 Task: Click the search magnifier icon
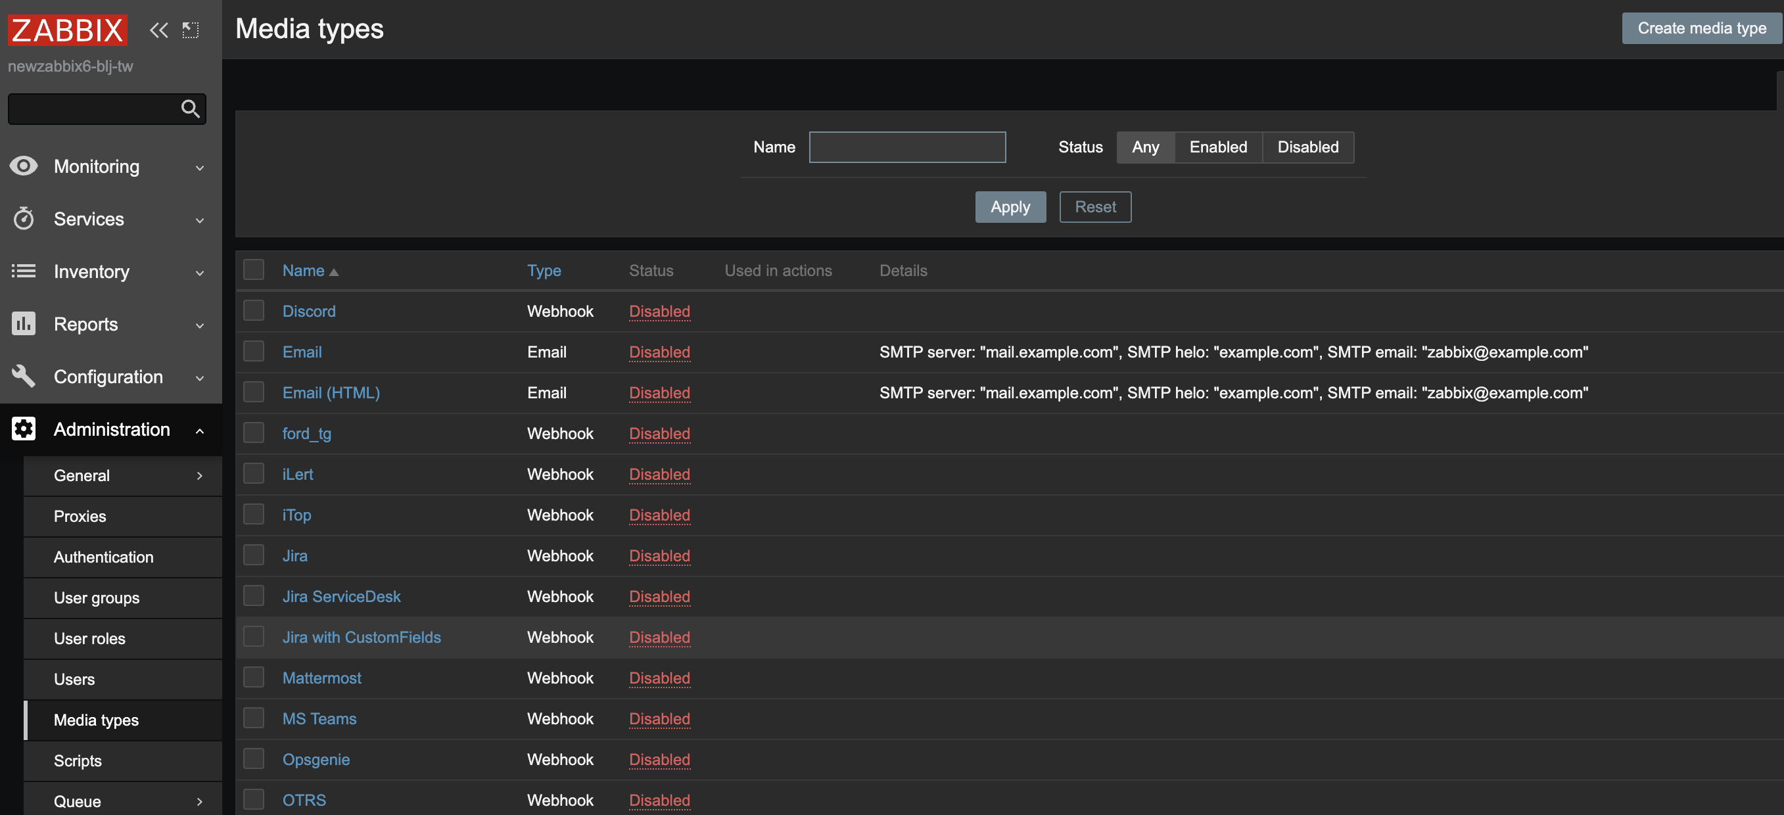(190, 106)
